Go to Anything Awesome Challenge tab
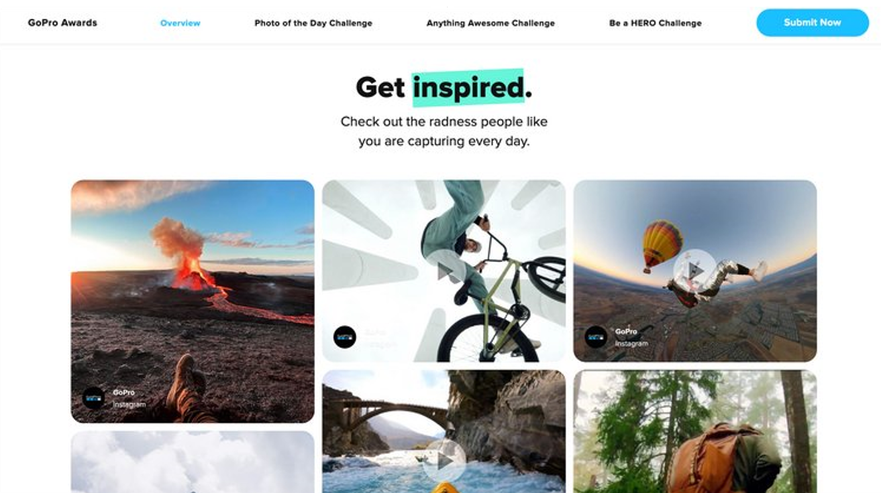881x493 pixels. 490,23
